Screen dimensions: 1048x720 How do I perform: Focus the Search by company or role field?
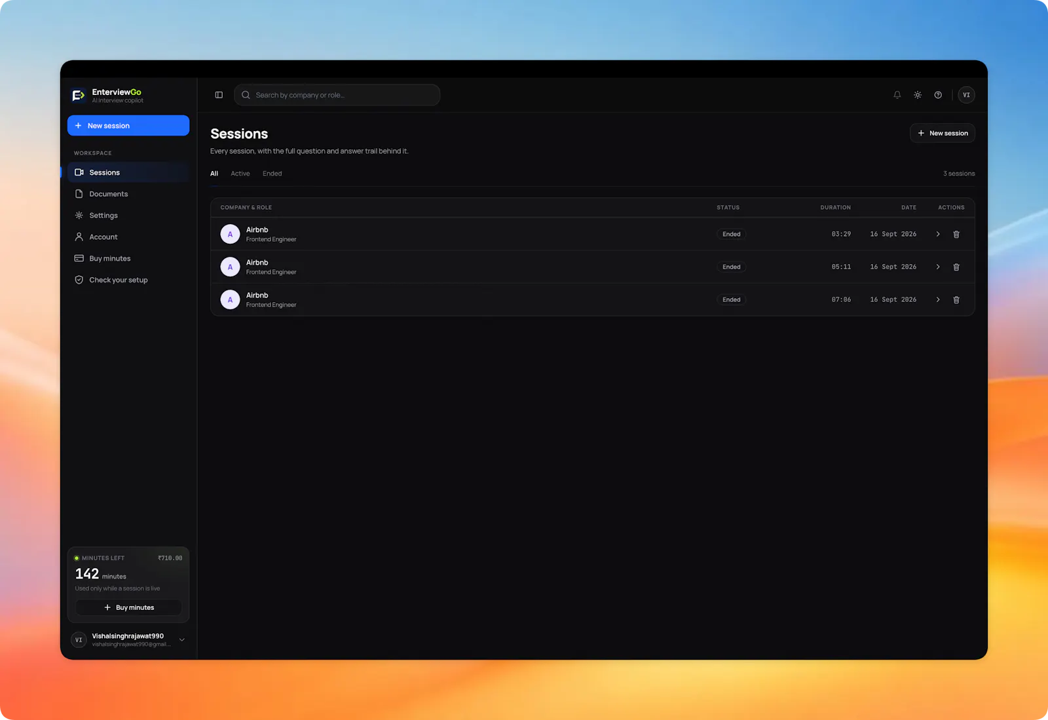[x=337, y=95]
